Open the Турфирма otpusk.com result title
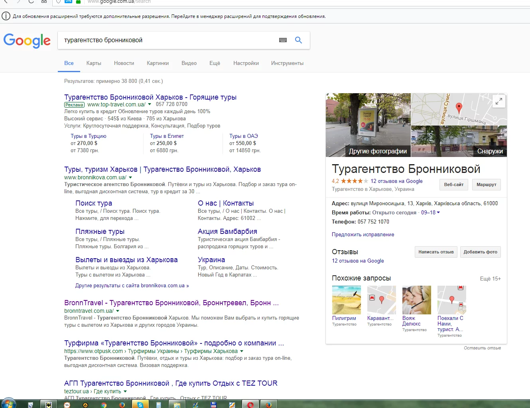 click(174, 343)
